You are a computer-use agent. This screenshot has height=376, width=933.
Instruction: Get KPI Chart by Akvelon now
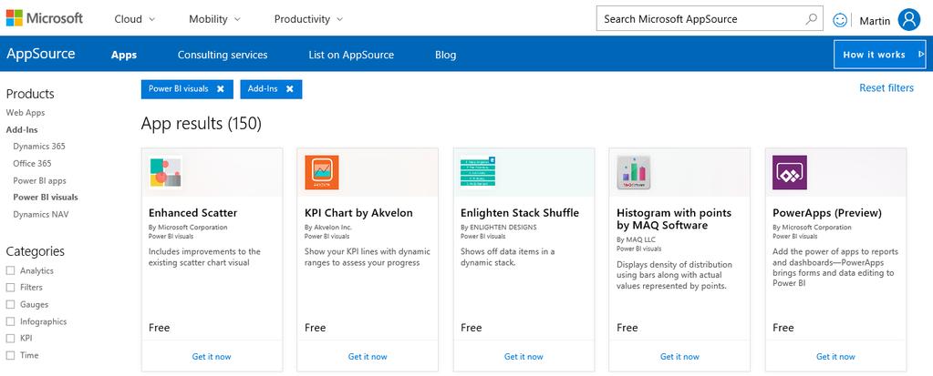pos(368,356)
